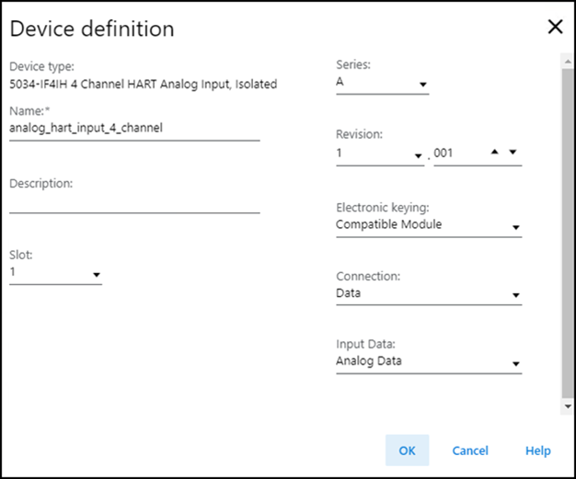This screenshot has width=576, height=479.
Task: Click the Device definition title
Action: pyautogui.click(x=92, y=29)
